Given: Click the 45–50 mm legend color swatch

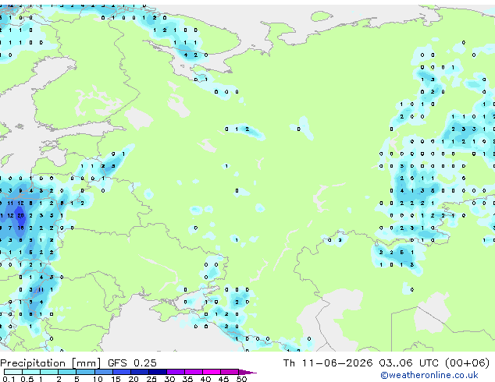Looking at the screenshot, I should 230,372.
